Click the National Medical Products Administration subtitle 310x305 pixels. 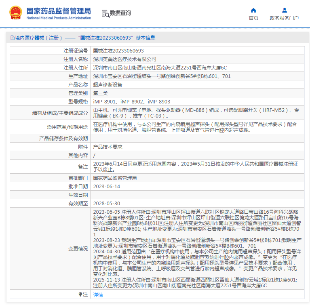click(x=59, y=18)
